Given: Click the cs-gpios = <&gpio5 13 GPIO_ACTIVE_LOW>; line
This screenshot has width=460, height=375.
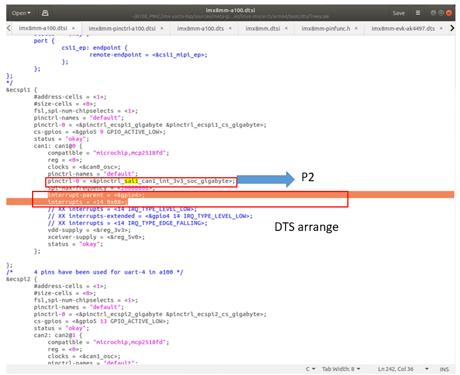Looking at the screenshot, I should tap(101, 321).
